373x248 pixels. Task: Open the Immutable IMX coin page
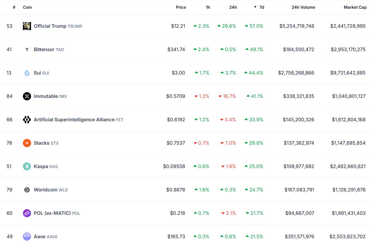coord(50,96)
